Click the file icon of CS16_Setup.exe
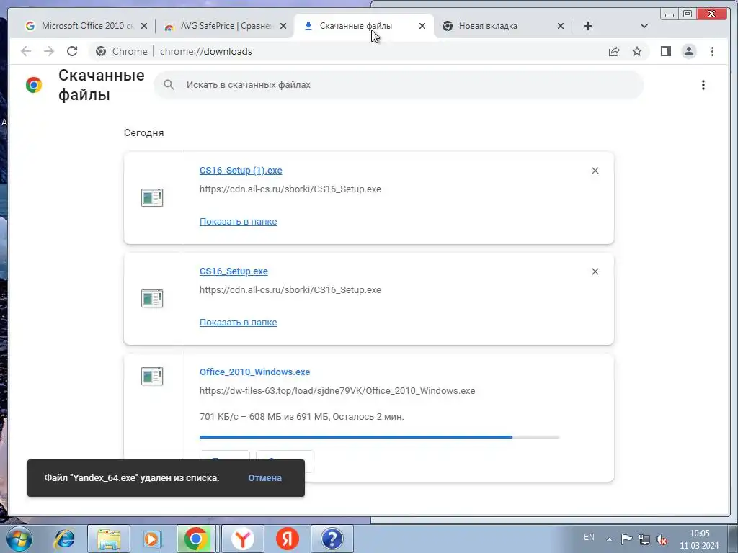The height and width of the screenshot is (553, 738). click(x=152, y=298)
